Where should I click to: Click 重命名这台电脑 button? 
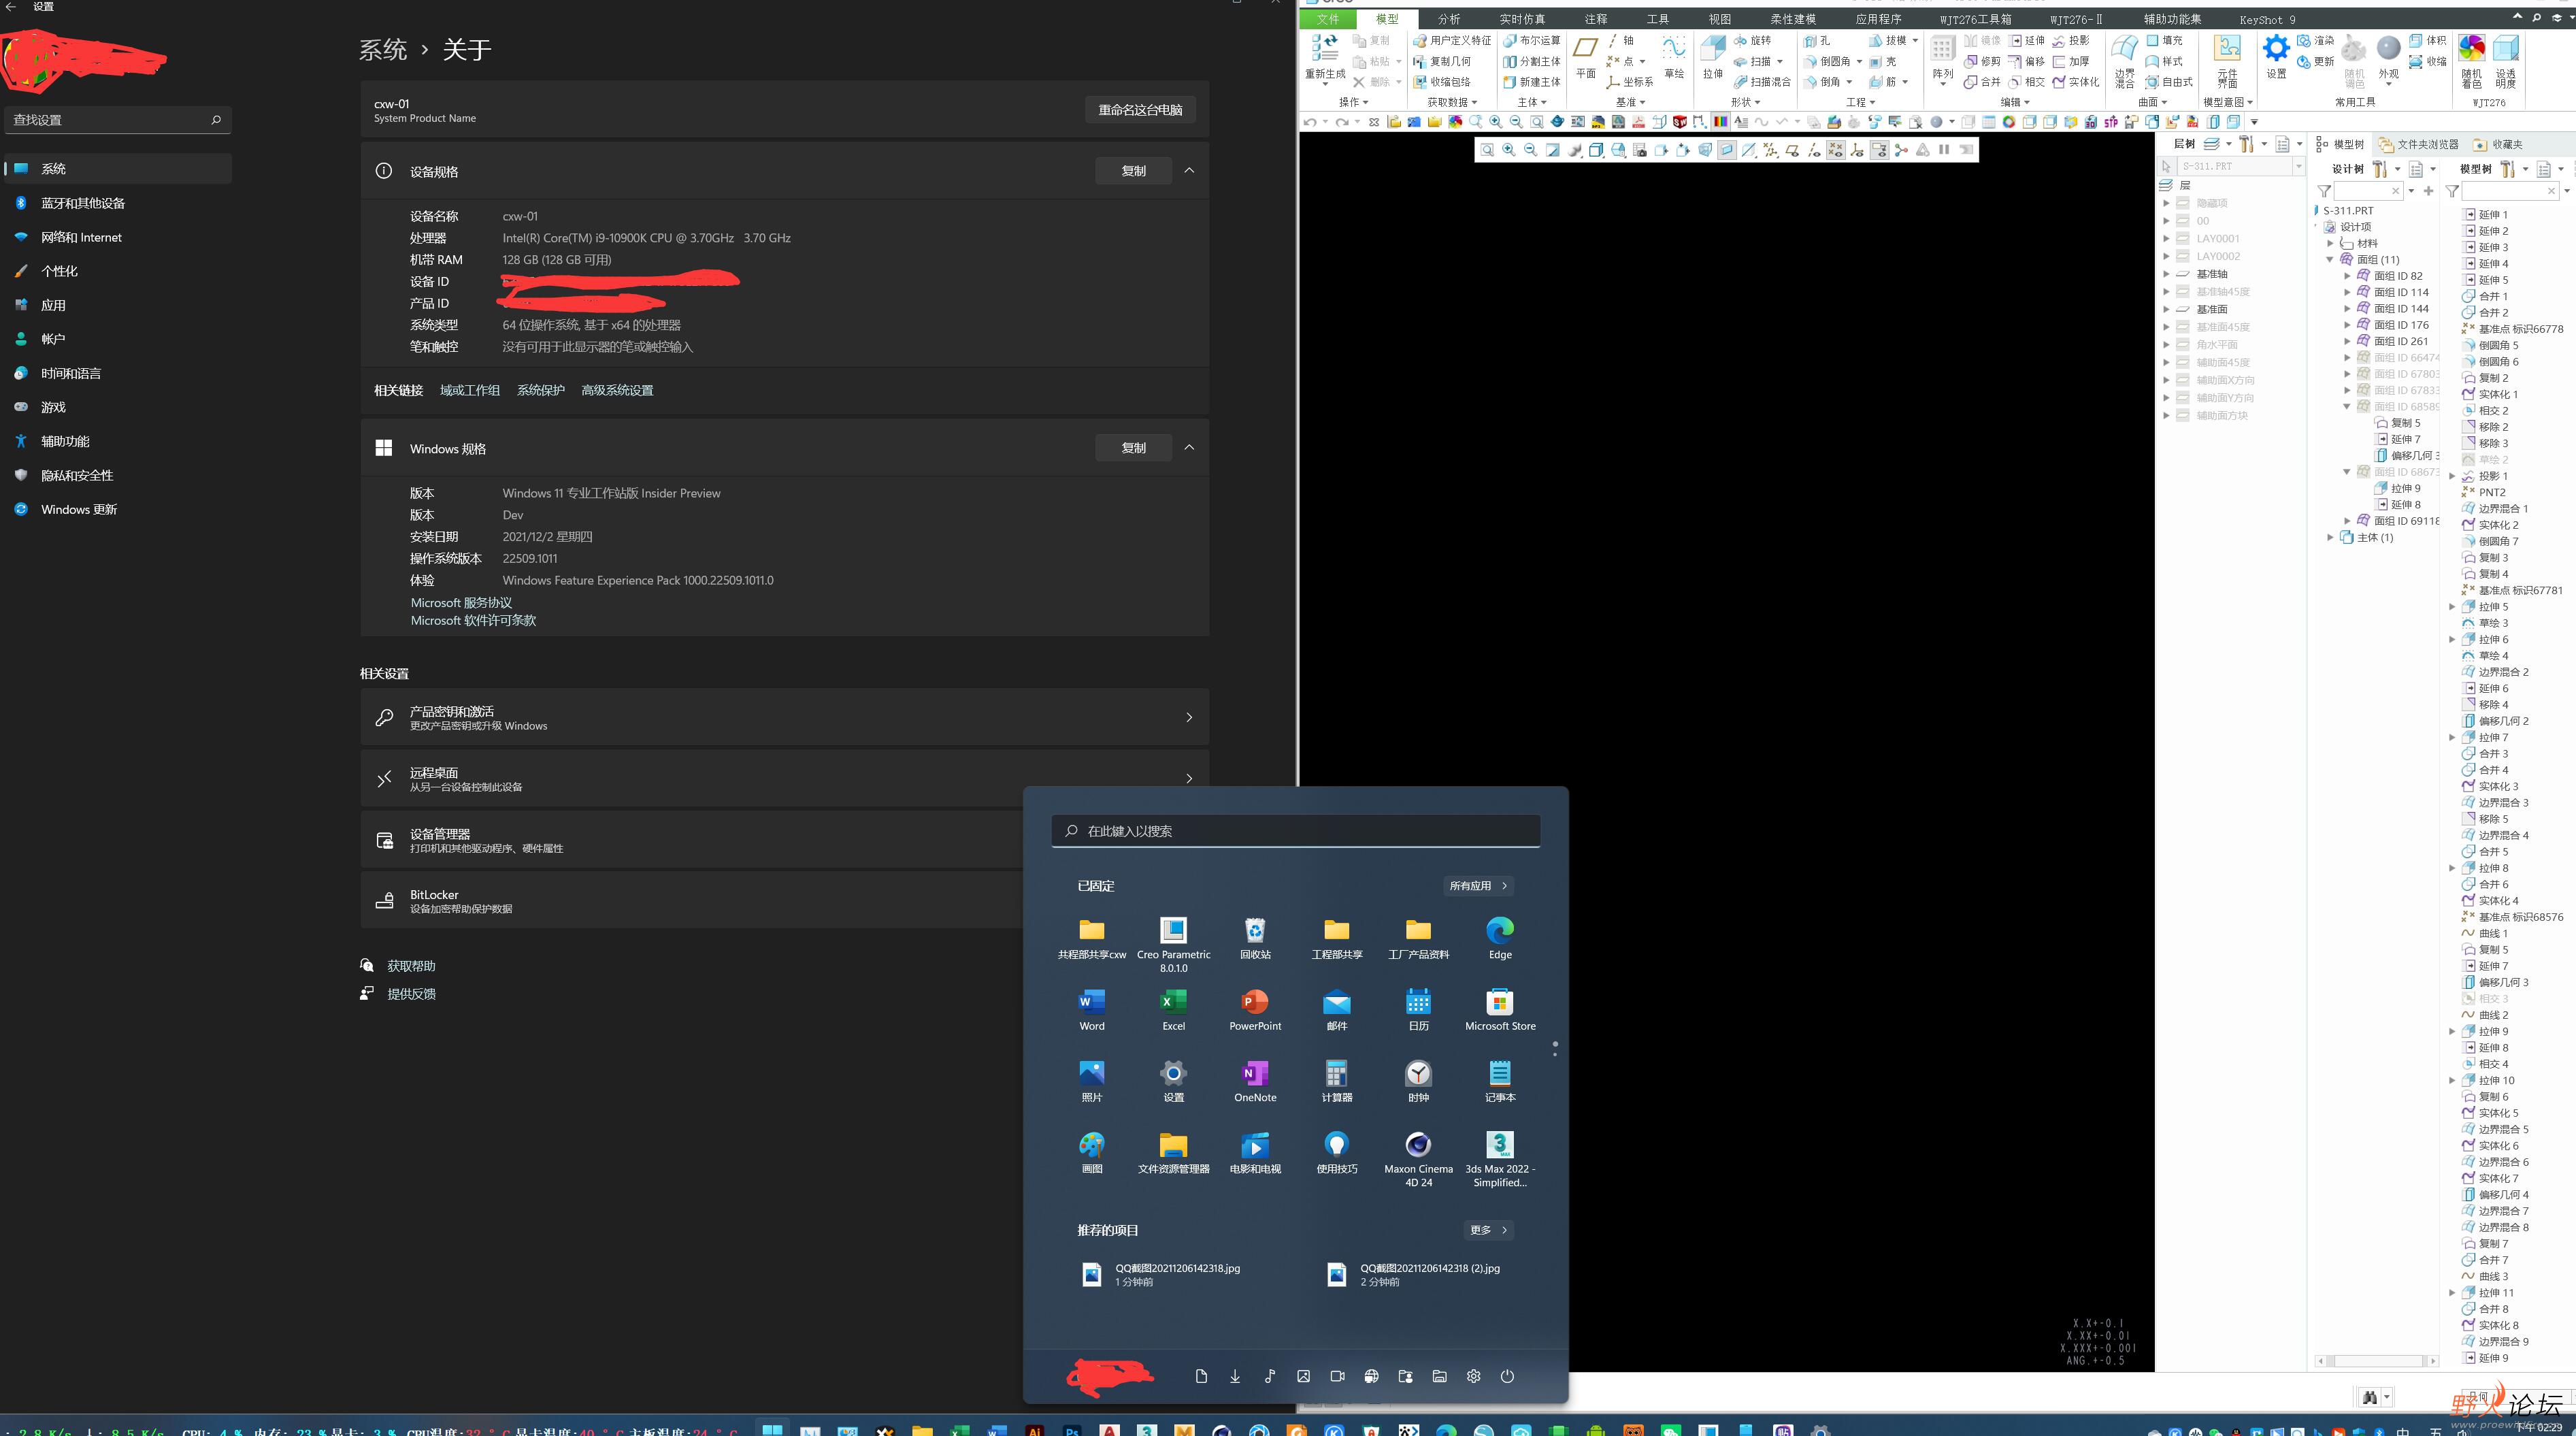click(1140, 110)
